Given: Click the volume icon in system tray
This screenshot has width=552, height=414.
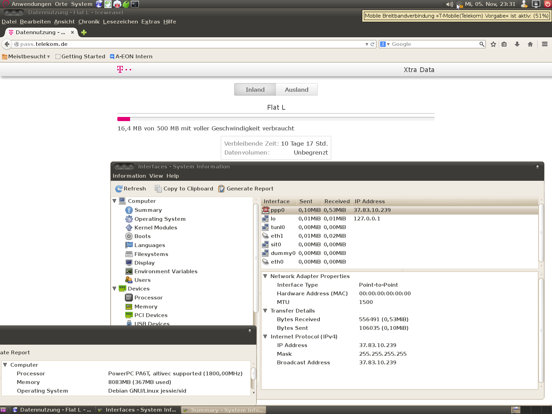Looking at the screenshot, I should coord(449,4).
